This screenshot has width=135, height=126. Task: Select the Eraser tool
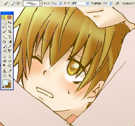4,51
